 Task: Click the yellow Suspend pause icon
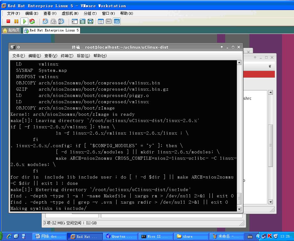(16, 21)
